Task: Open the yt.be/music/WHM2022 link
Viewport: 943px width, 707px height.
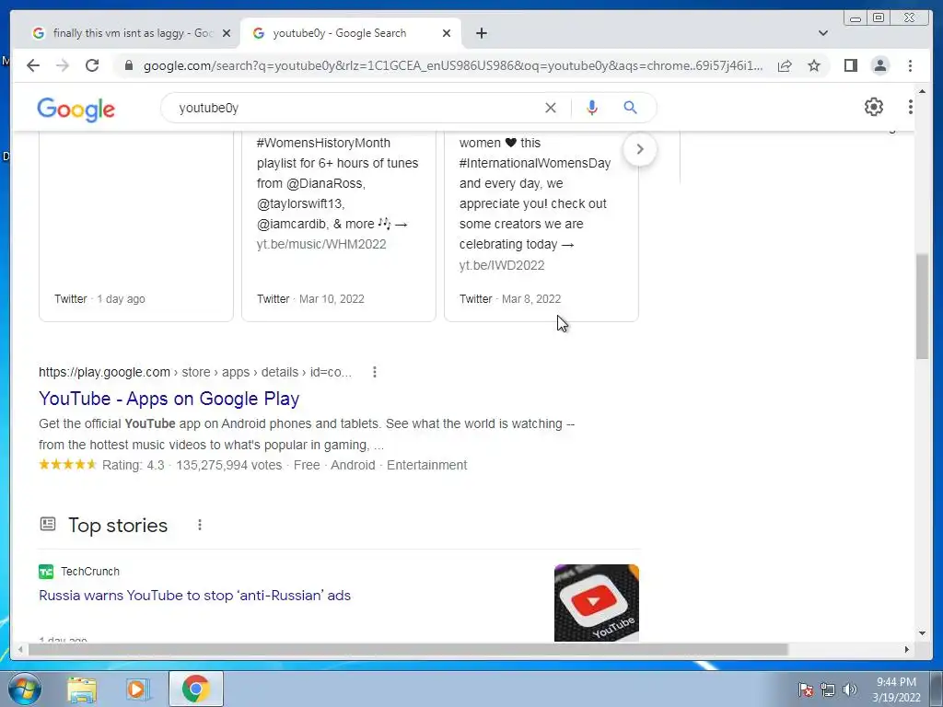Action: pos(321,244)
